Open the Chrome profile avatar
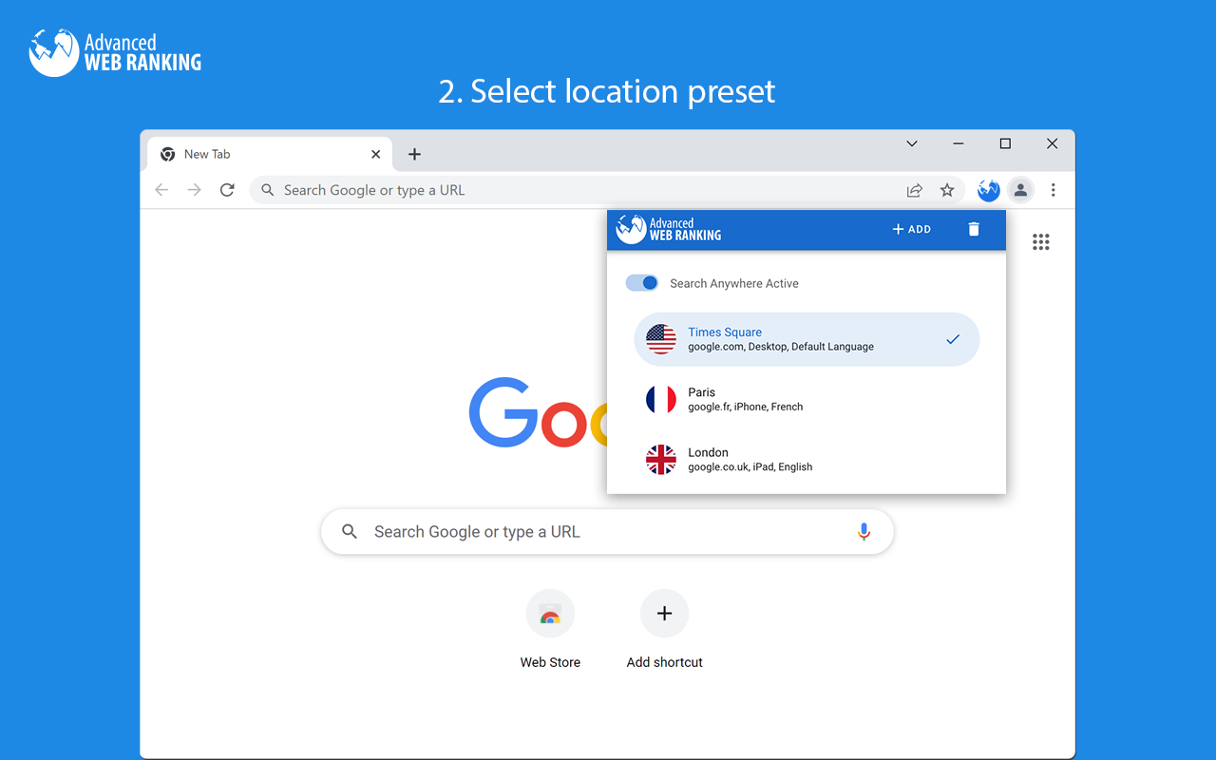The image size is (1216, 760). coord(1020,190)
